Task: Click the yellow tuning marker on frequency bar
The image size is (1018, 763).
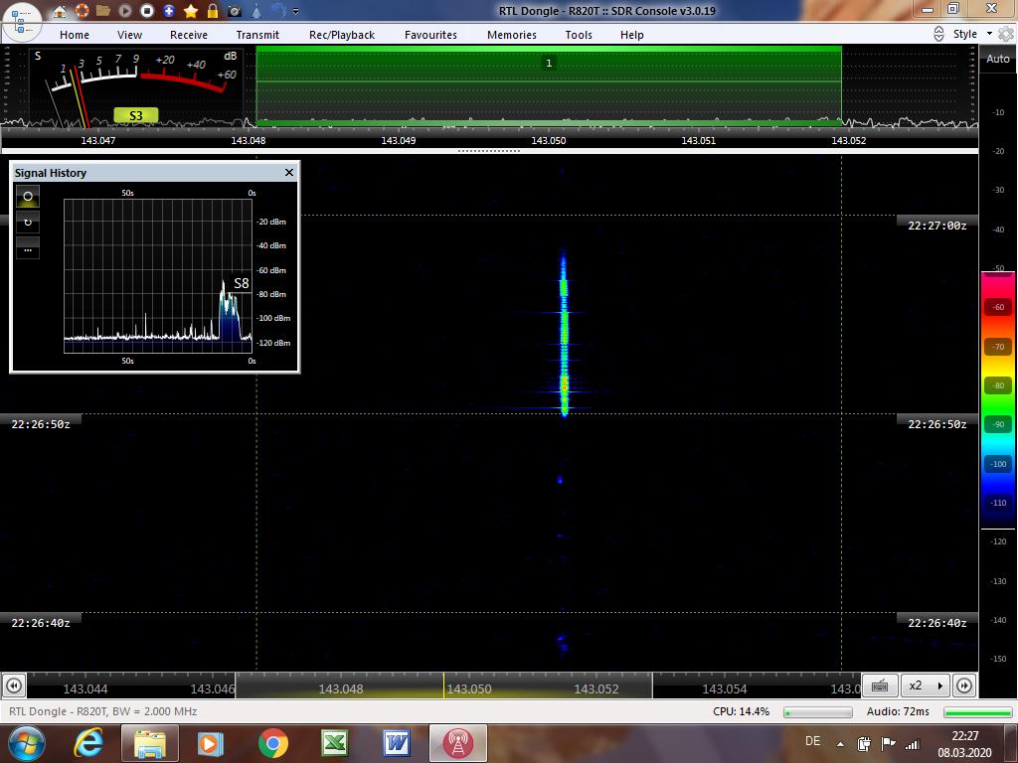Action: (444, 686)
